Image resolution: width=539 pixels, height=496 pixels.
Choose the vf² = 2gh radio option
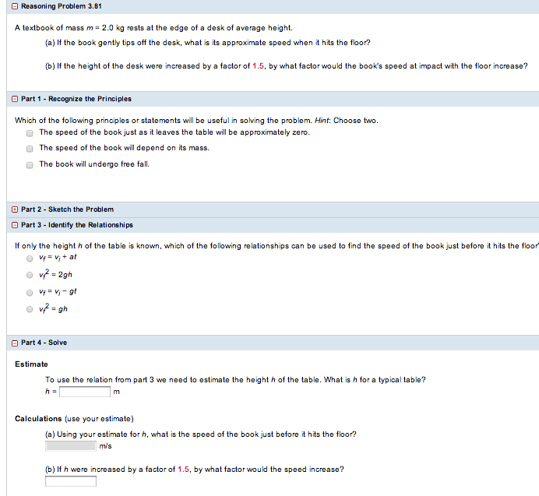pyautogui.click(x=30, y=275)
